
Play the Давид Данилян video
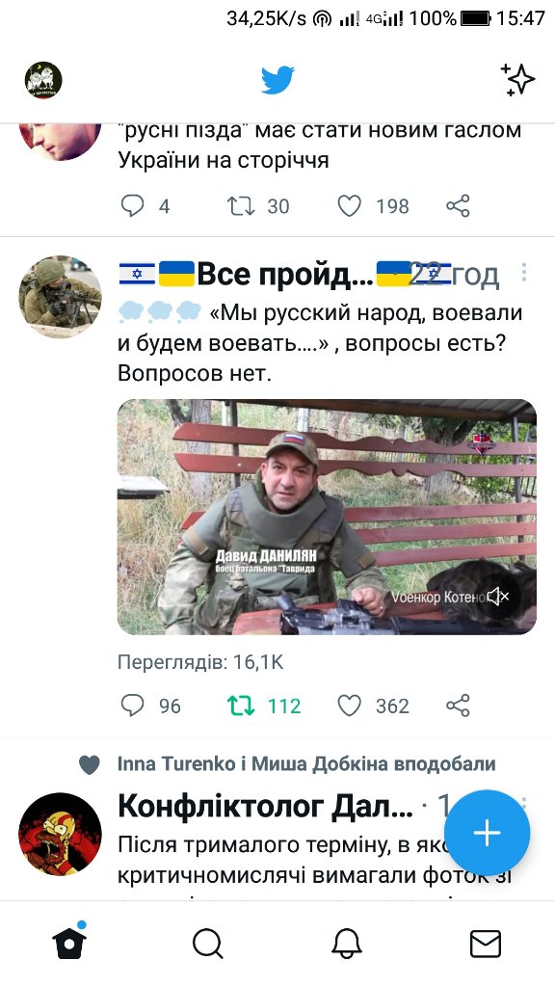[x=327, y=517]
